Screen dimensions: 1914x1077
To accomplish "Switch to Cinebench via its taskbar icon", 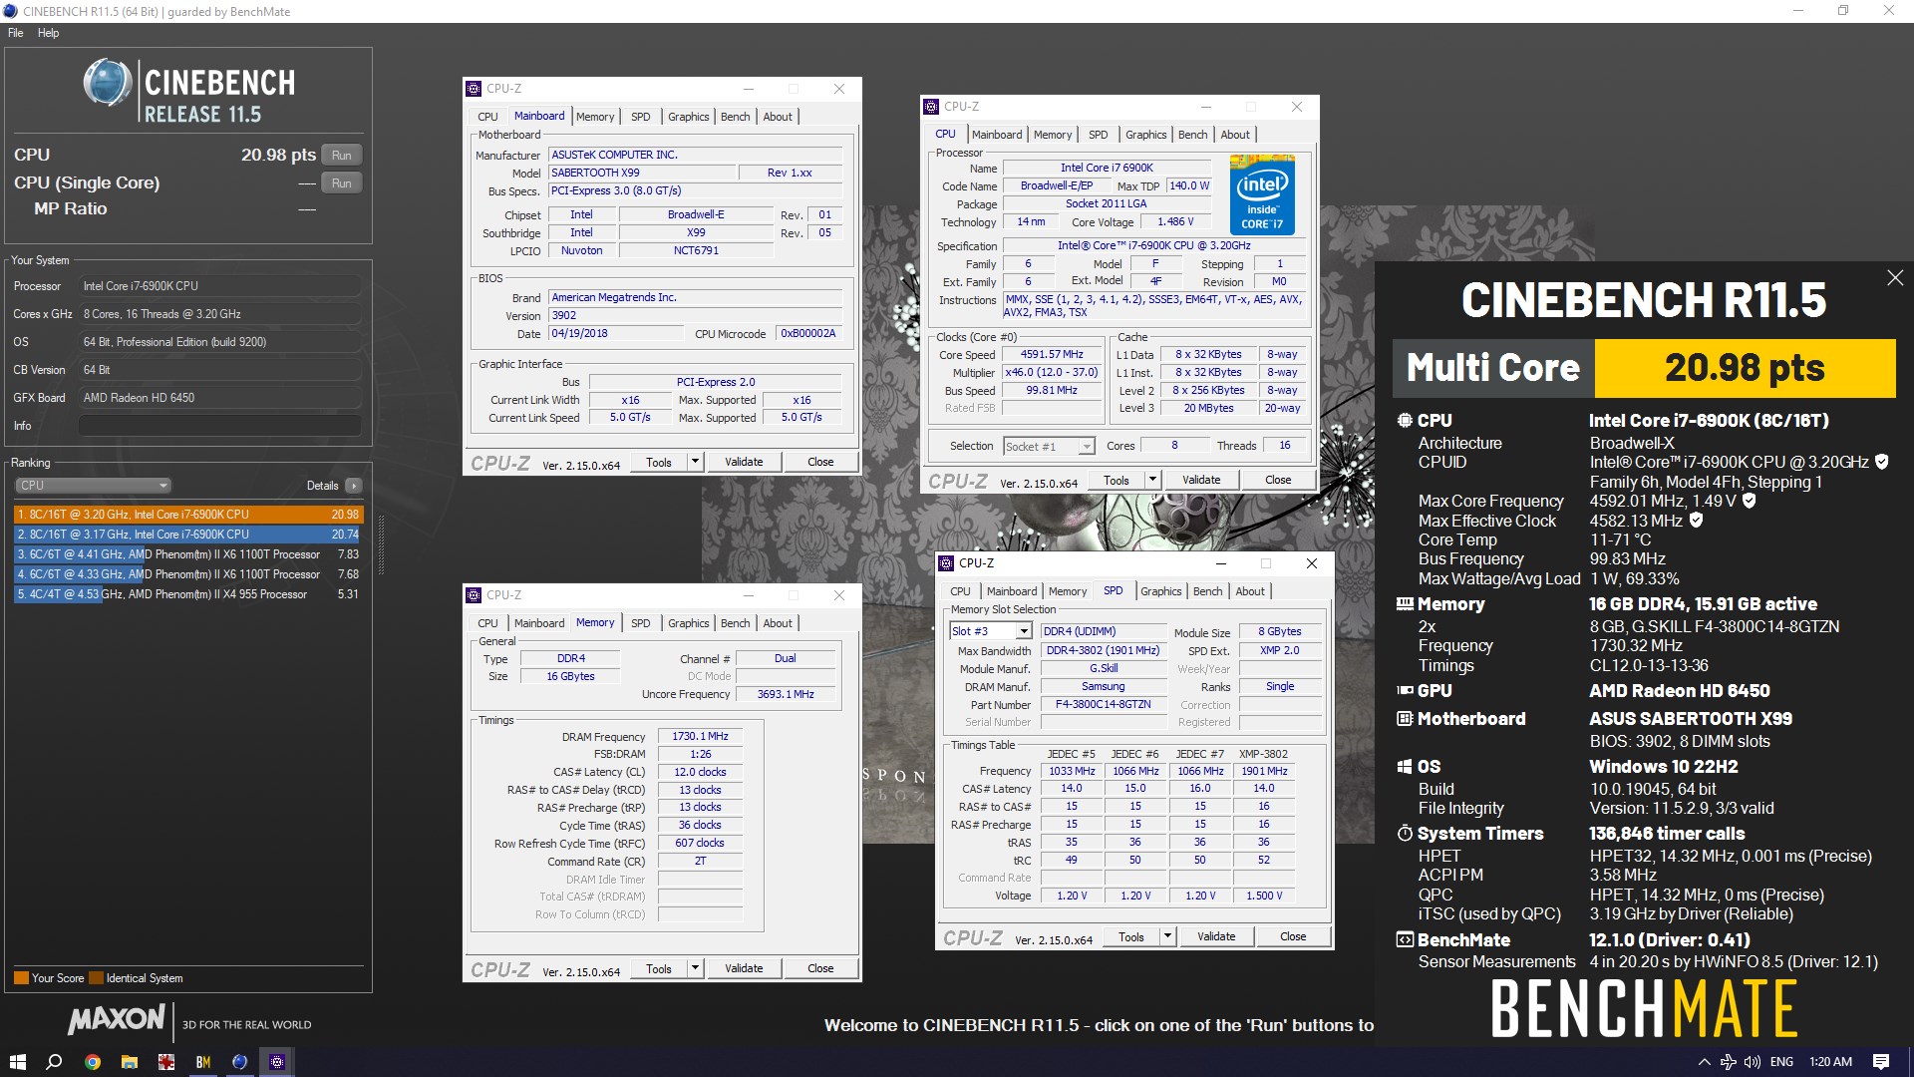I will (x=239, y=1062).
